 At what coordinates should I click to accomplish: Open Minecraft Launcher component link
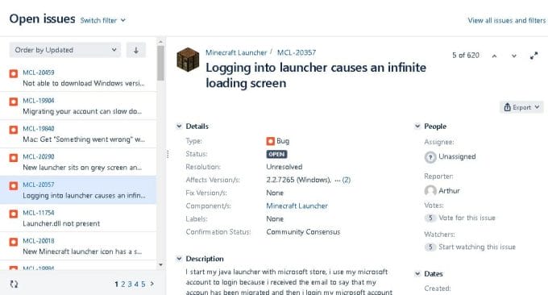click(297, 206)
